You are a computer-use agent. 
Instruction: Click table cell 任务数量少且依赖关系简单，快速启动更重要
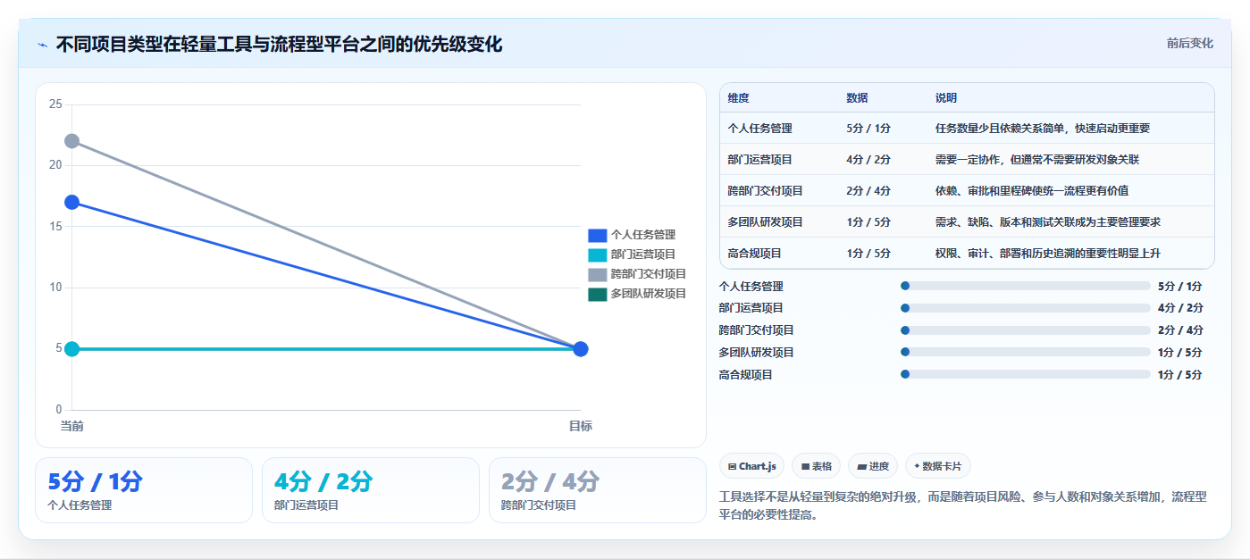1043,129
